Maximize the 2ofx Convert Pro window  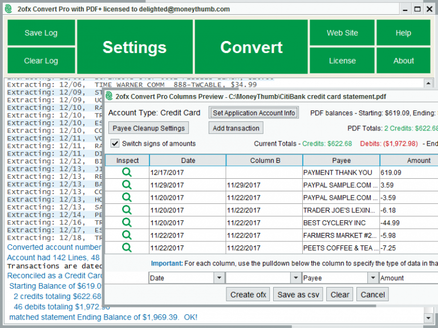417,9
